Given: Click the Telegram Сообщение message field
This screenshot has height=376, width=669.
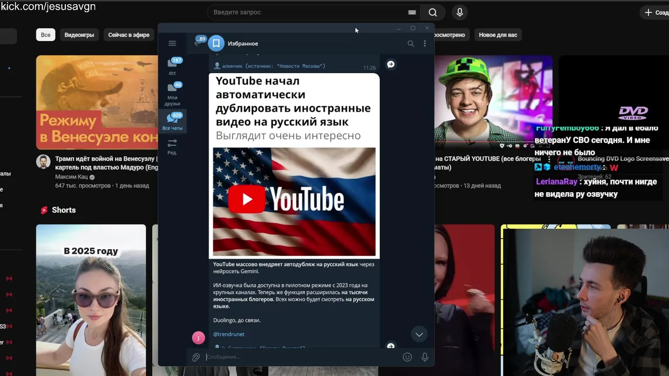Looking at the screenshot, I should [x=302, y=357].
